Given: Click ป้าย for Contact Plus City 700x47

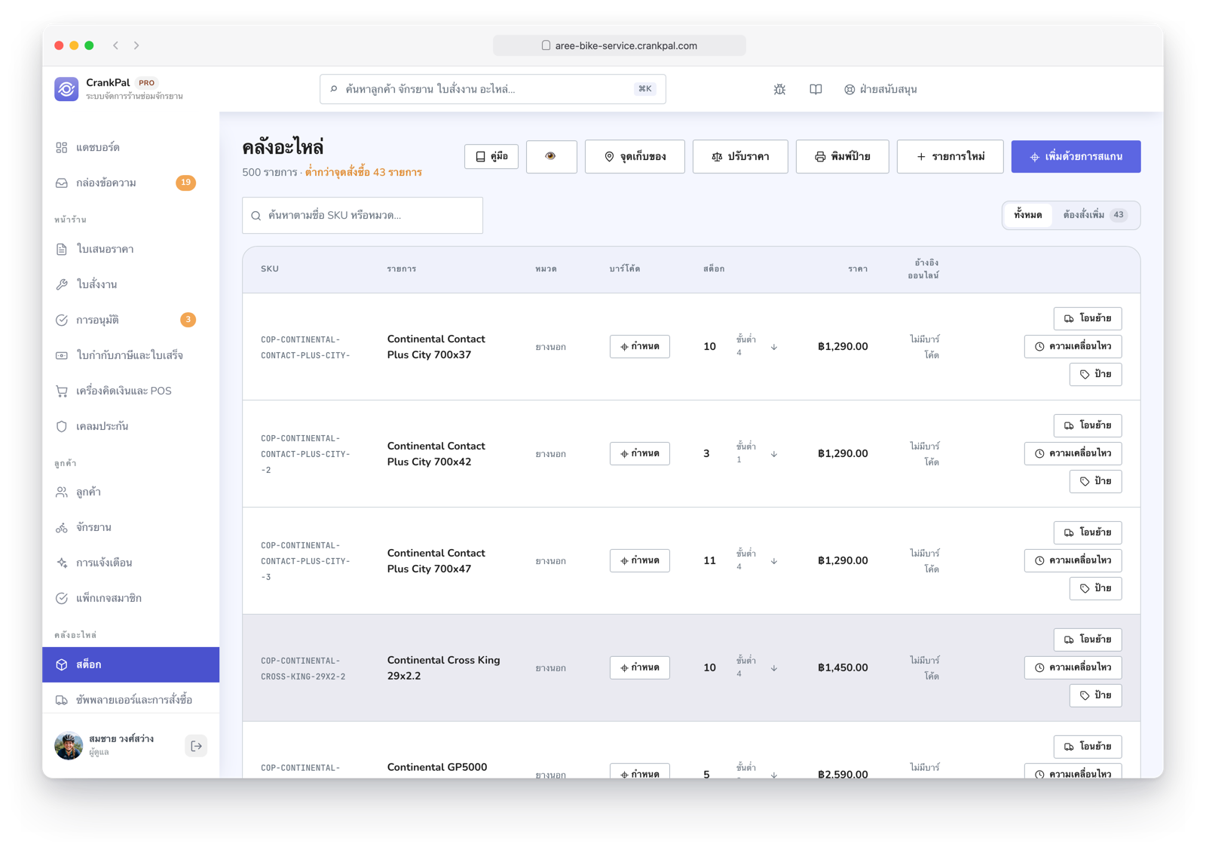Looking at the screenshot, I should [x=1095, y=588].
